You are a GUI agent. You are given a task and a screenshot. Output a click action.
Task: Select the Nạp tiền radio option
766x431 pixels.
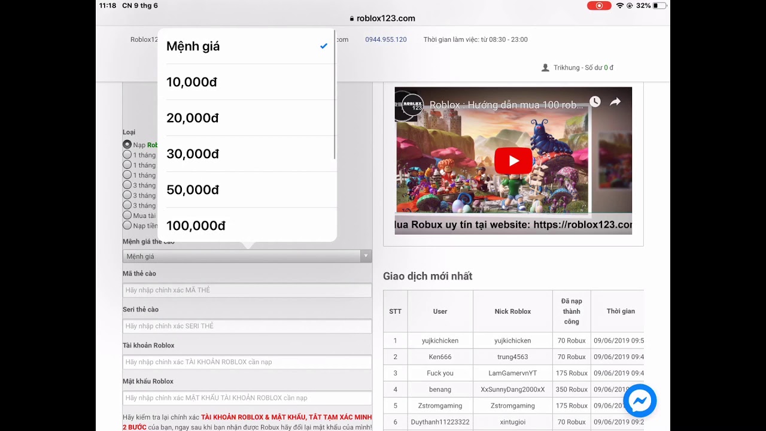[x=127, y=226]
